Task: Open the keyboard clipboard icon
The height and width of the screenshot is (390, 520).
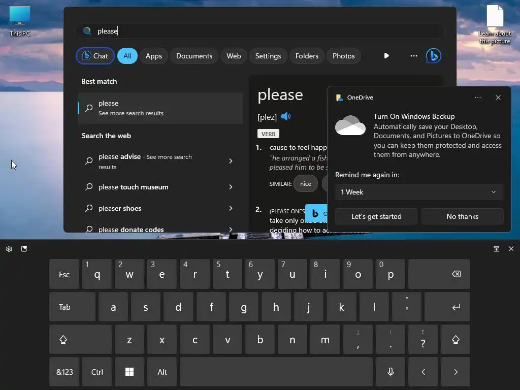Action: (x=24, y=249)
